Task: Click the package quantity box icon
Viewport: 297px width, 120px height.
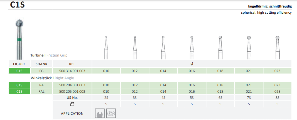Action: coord(72,104)
